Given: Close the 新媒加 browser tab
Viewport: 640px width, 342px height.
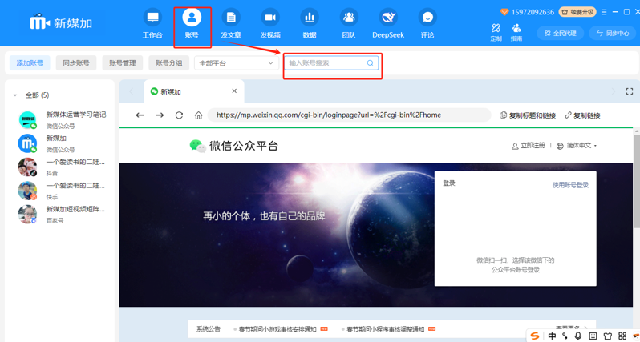Looking at the screenshot, I should 234,91.
